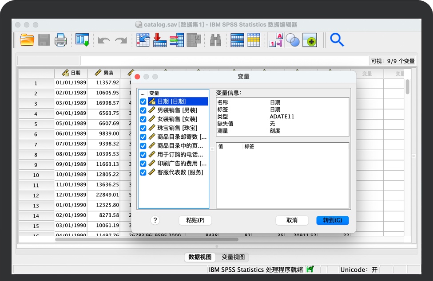The height and width of the screenshot is (281, 433).
Task: Click the 取消 button in dialog
Action: [292, 220]
